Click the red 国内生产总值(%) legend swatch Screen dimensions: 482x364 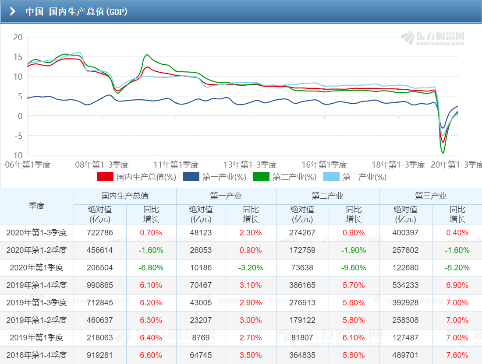point(105,177)
